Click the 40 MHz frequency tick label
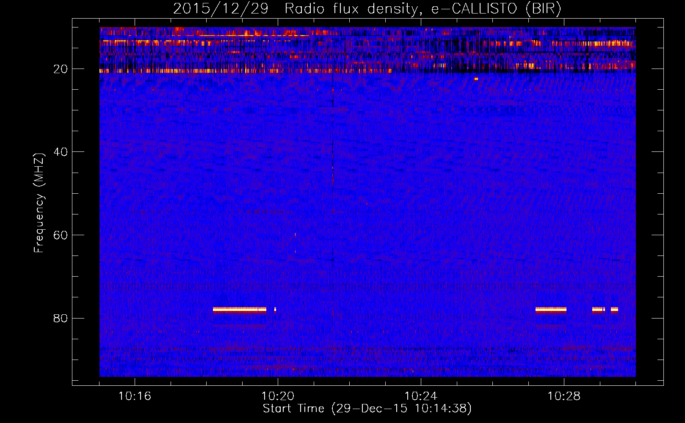Viewport: 685px width, 423px height. pyautogui.click(x=61, y=152)
